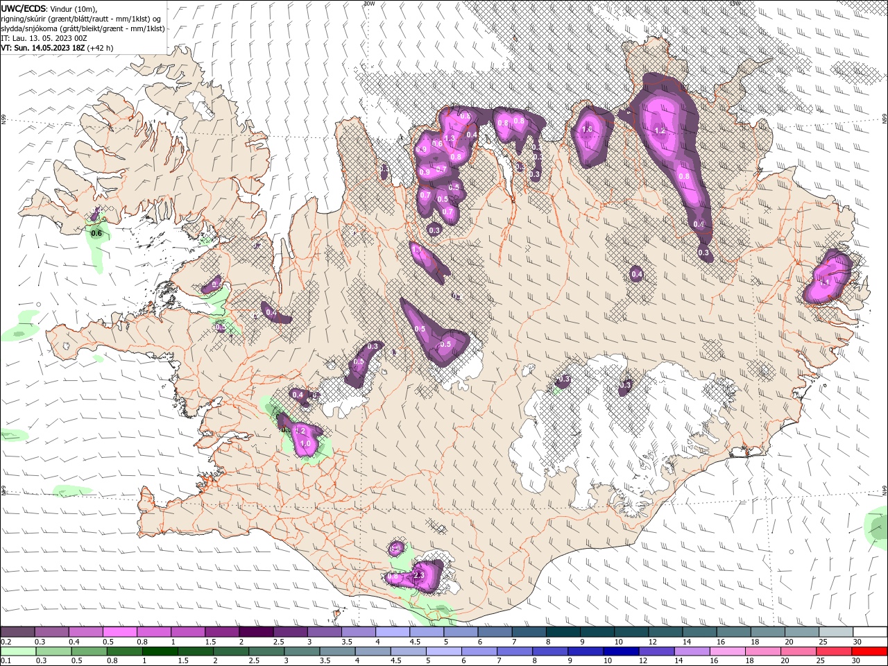Click the '2.3' precipitation value on the map
Viewport: 888px width, 666px height.
point(418,575)
